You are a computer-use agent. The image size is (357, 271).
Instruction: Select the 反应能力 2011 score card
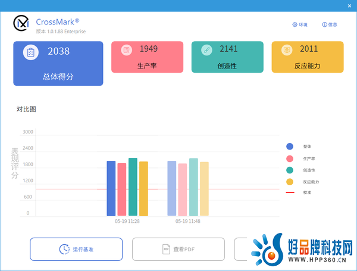308,57
